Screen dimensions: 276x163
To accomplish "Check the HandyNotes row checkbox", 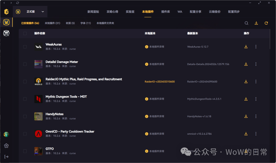I will tap(25, 116).
